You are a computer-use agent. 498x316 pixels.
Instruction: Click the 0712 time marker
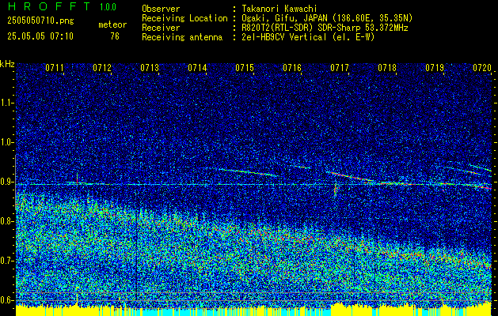(102, 67)
